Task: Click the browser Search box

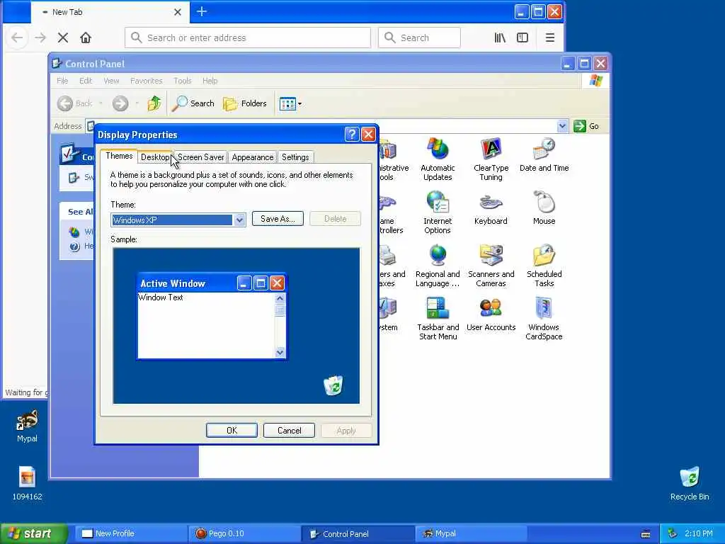Action: click(419, 38)
